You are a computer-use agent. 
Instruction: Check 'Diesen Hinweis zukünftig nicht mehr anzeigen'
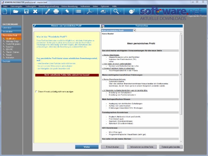pos(36,92)
